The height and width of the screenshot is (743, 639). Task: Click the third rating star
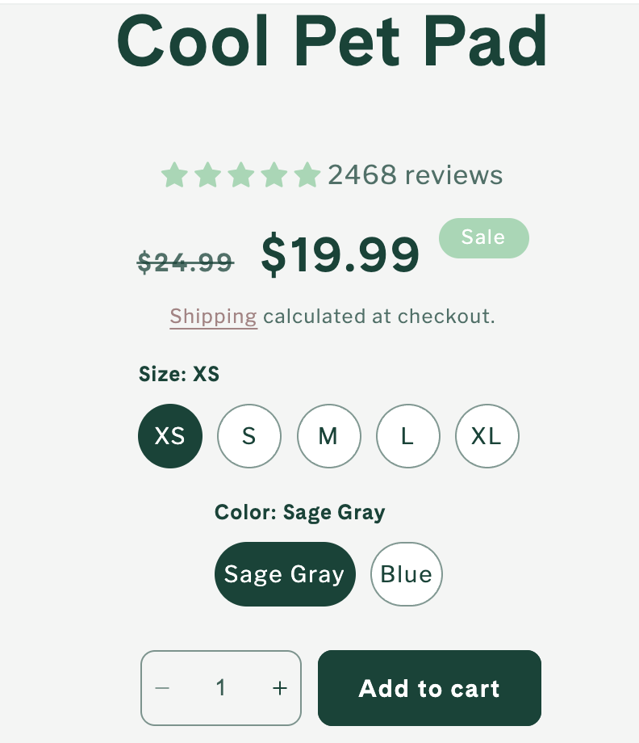pyautogui.click(x=240, y=175)
